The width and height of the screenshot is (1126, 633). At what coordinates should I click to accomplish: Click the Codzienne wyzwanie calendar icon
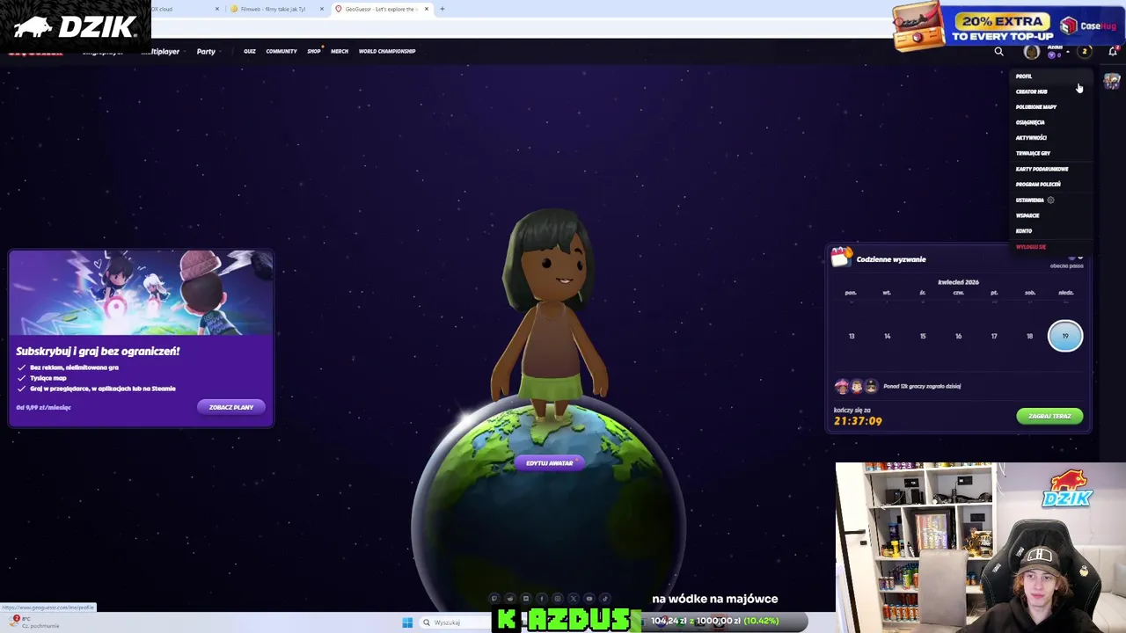tap(842, 257)
